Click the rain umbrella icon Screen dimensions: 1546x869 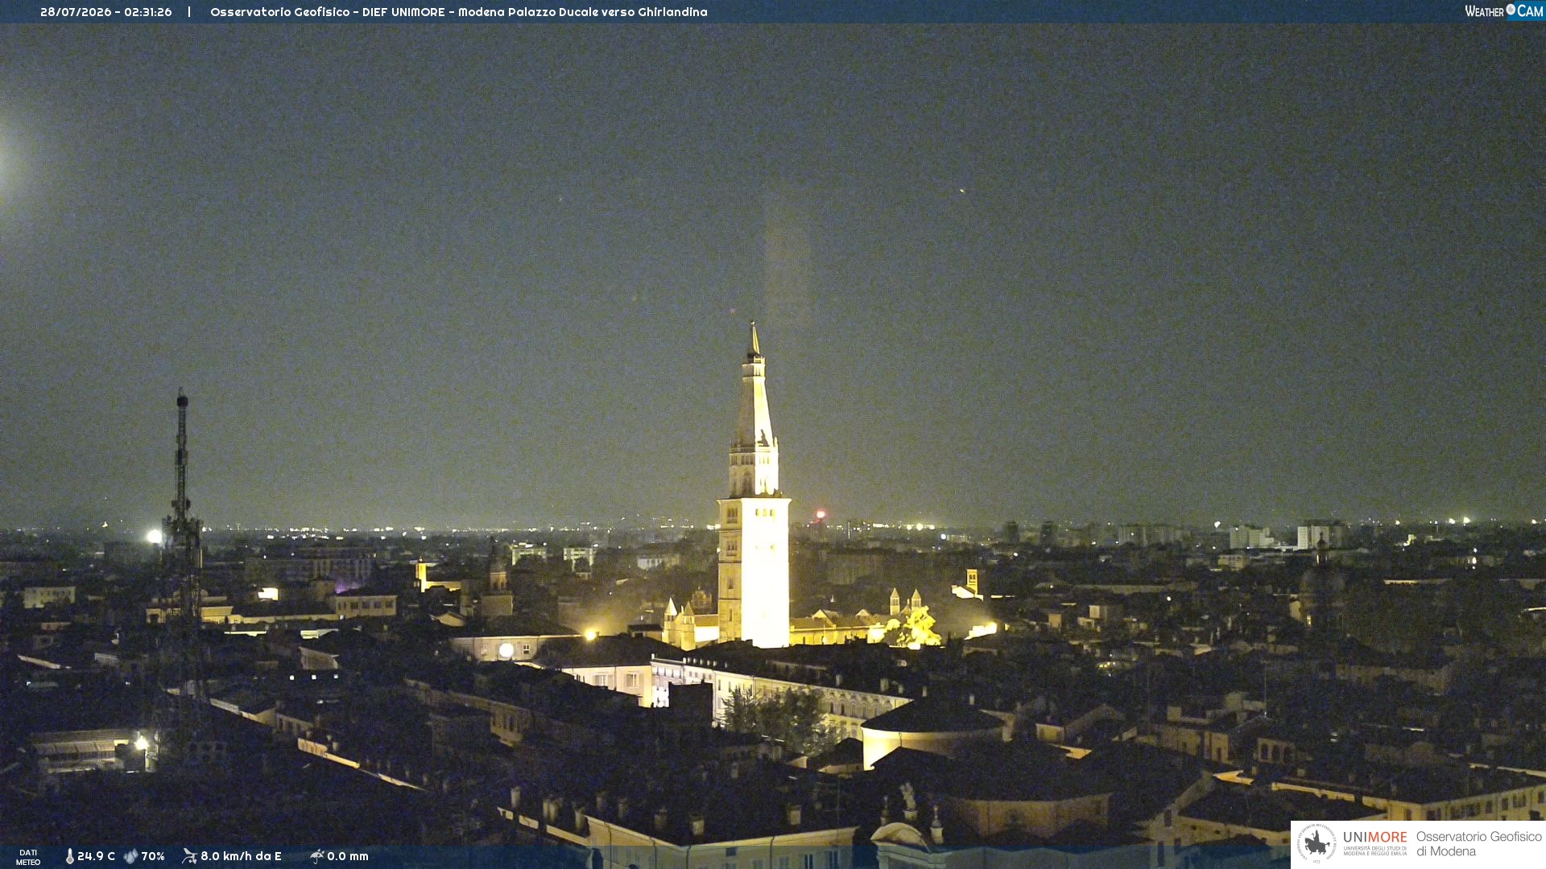tap(316, 856)
